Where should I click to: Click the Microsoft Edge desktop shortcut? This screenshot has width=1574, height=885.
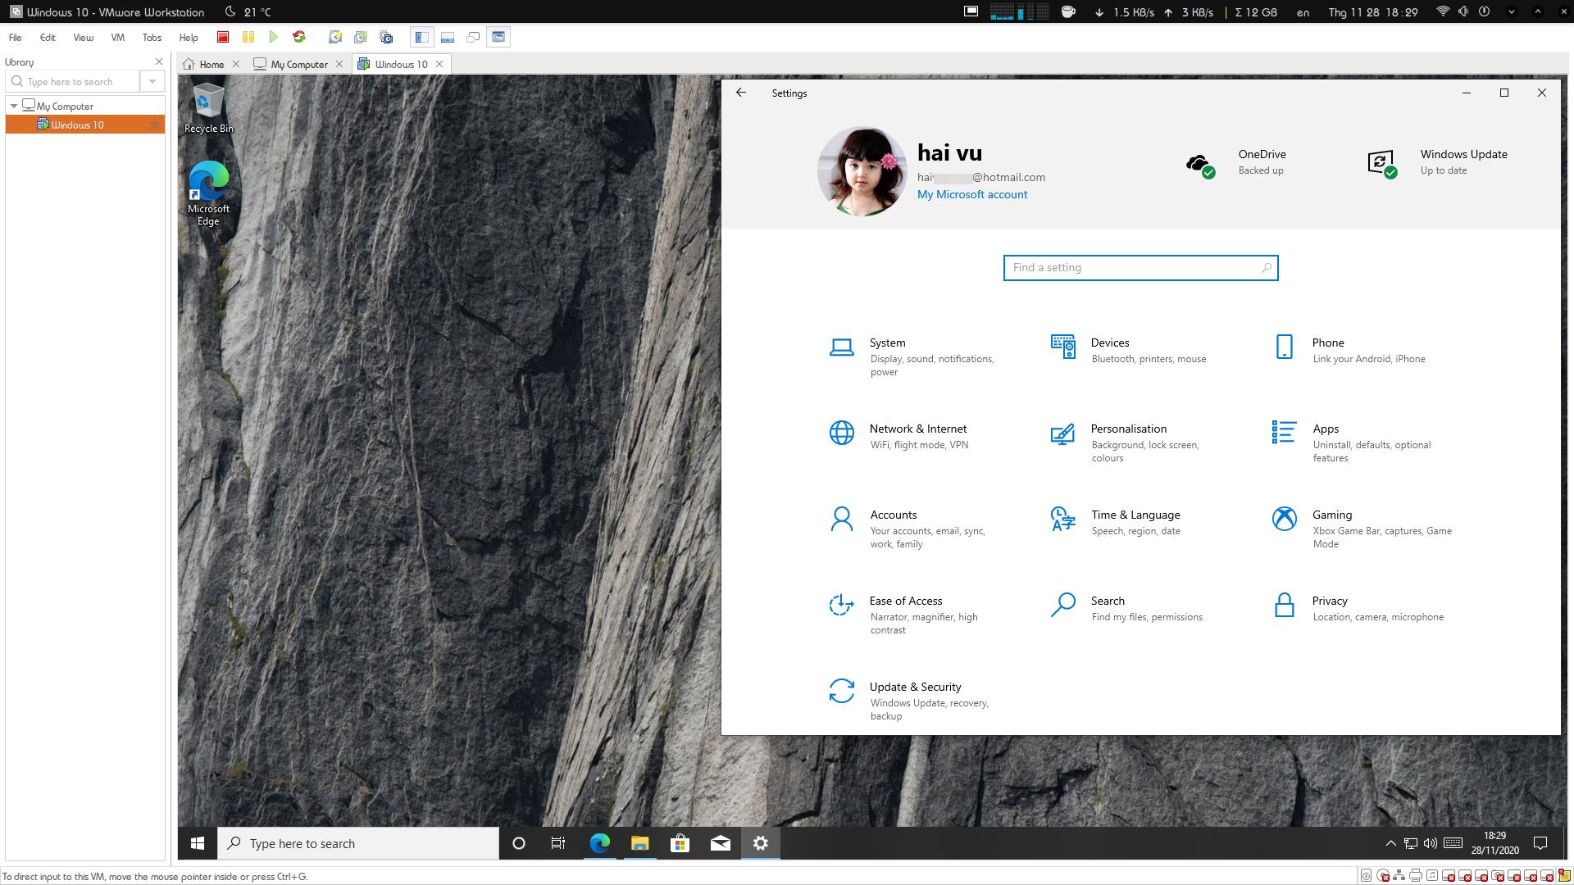click(208, 194)
